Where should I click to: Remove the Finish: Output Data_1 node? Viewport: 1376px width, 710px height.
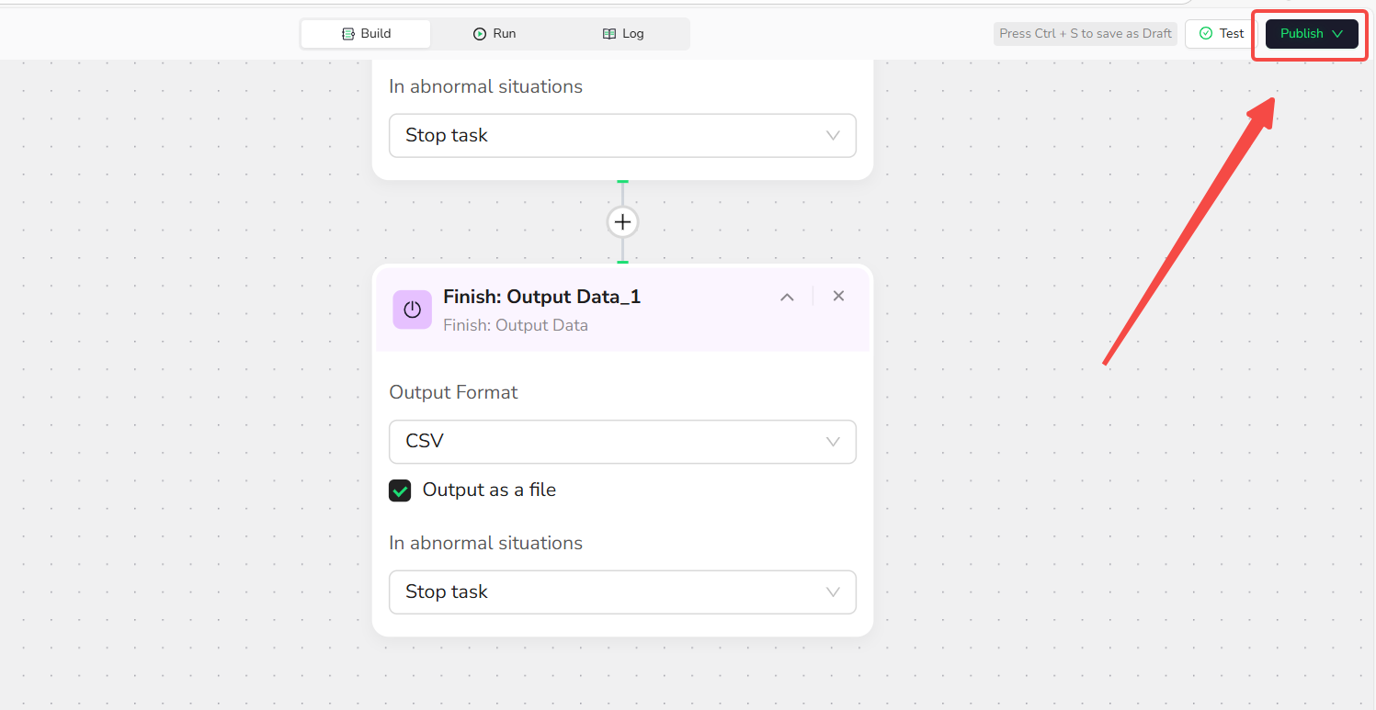[838, 296]
